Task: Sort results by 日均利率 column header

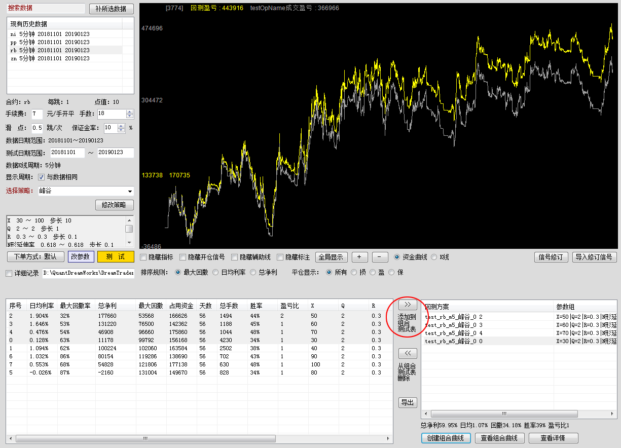Action: pyautogui.click(x=42, y=306)
